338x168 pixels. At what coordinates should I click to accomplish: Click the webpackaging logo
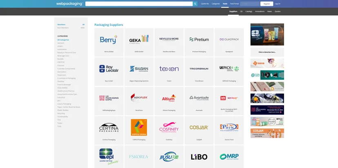tap(69, 4)
